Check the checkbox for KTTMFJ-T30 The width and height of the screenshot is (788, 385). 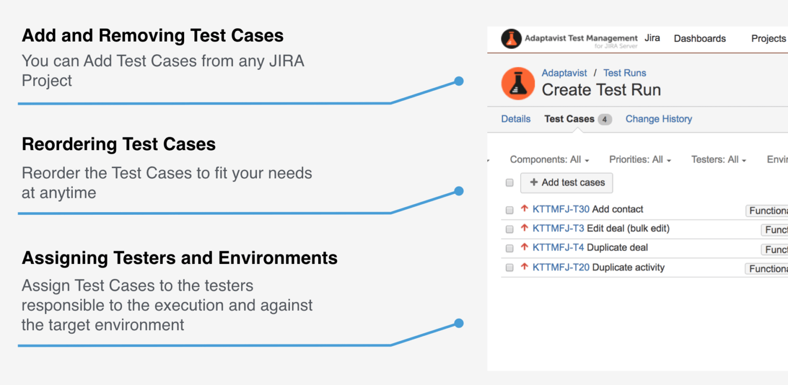click(x=509, y=210)
